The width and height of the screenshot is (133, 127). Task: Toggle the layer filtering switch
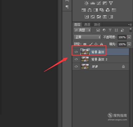pos(131,30)
